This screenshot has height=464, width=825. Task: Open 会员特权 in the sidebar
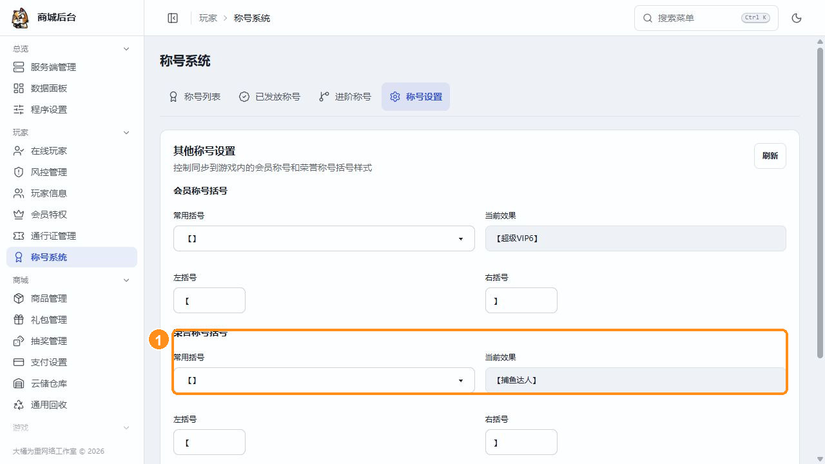(x=72, y=215)
